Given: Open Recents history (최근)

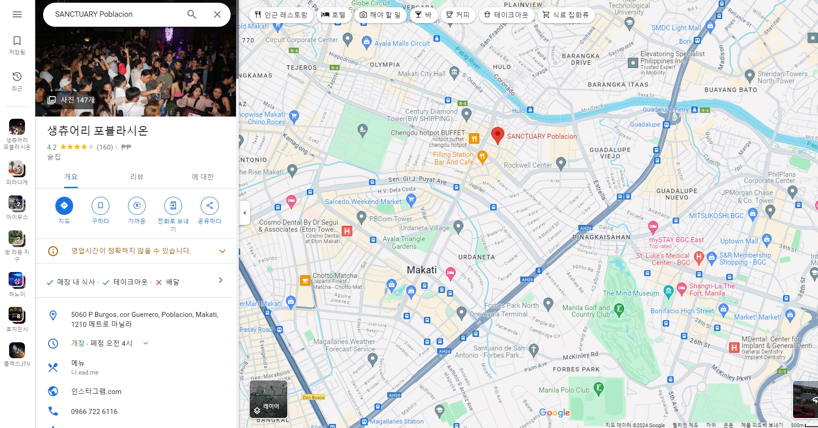Looking at the screenshot, I should coord(17,81).
